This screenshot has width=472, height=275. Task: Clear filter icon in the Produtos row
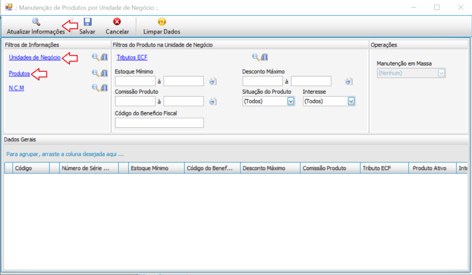(104, 73)
